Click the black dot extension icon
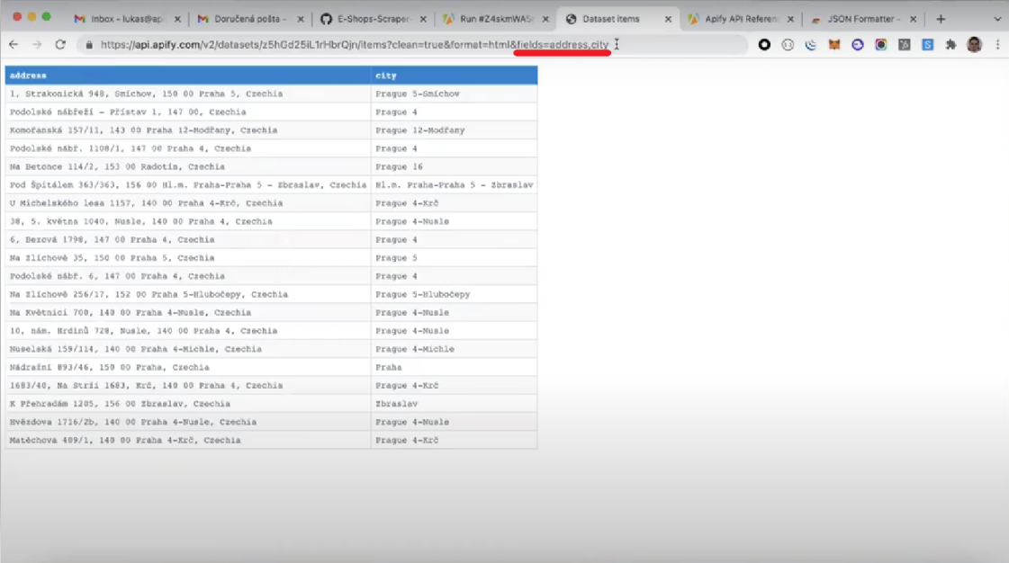 click(x=764, y=44)
